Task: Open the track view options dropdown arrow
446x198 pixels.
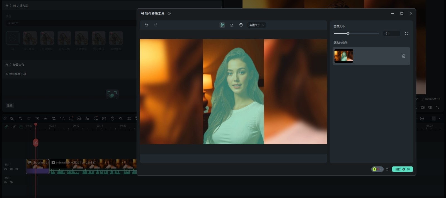Action: click(x=440, y=118)
